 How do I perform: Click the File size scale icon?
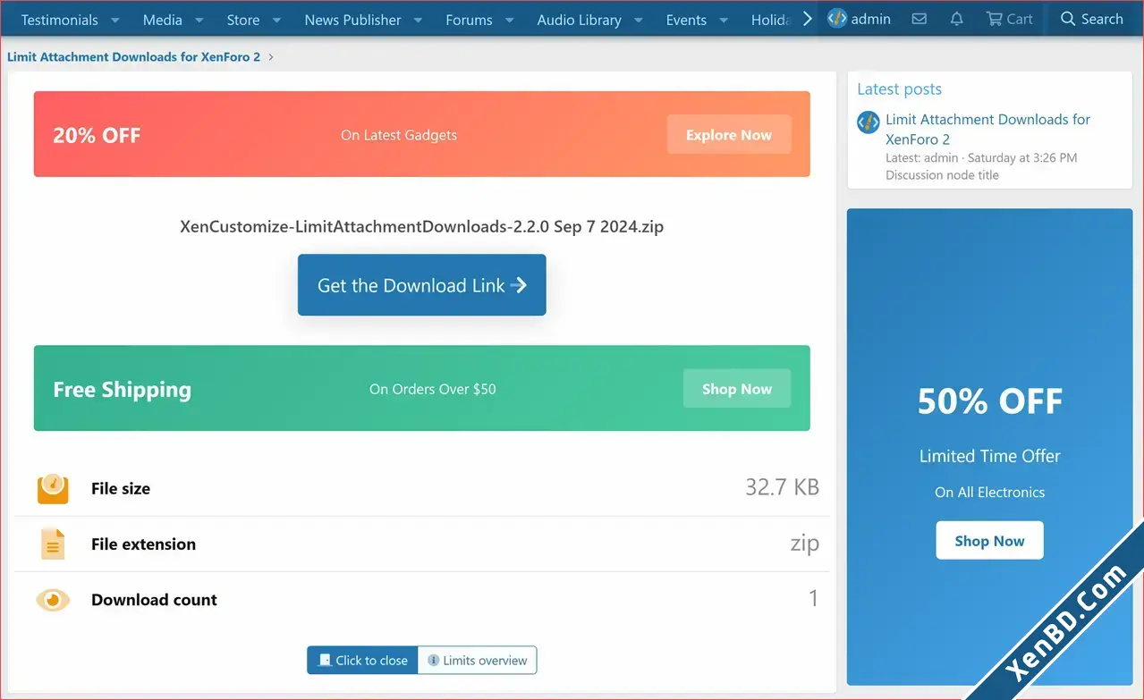click(53, 488)
